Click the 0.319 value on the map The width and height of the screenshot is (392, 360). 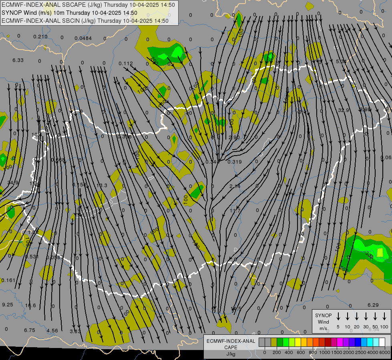click(x=235, y=162)
